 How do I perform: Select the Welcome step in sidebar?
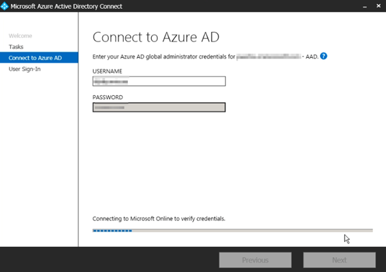[20, 36]
